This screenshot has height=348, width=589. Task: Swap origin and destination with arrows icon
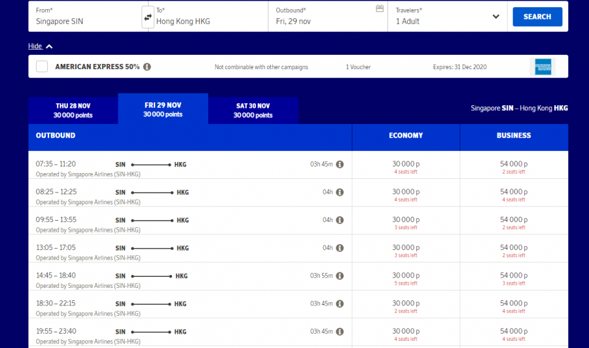pos(148,16)
